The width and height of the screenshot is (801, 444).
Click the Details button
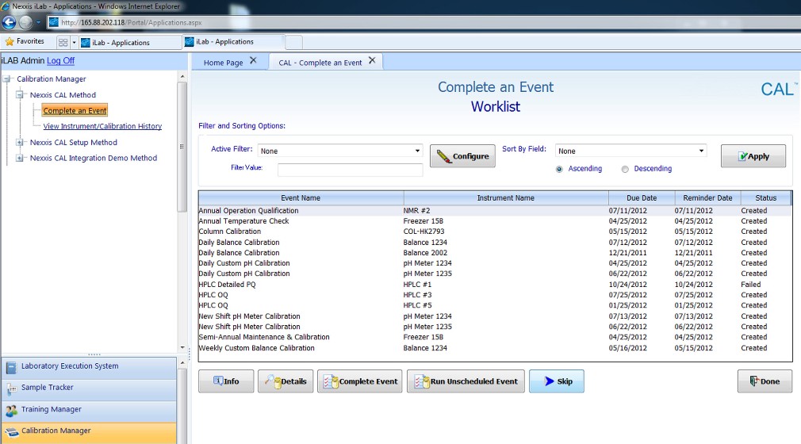pyautogui.click(x=286, y=381)
